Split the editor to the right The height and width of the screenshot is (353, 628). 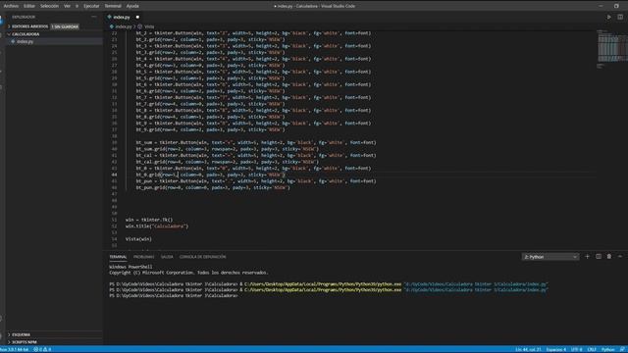coord(620,18)
